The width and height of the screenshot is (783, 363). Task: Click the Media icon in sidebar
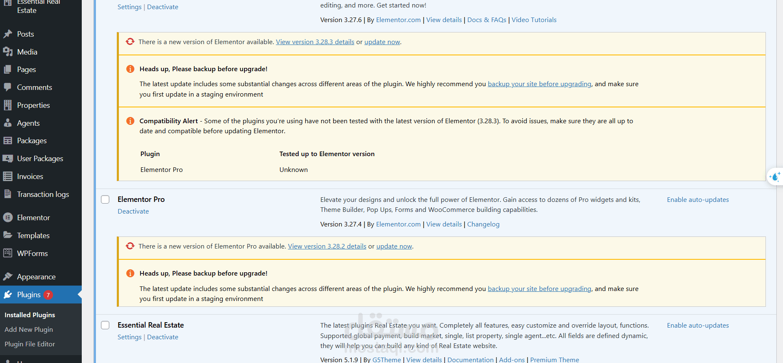tap(8, 52)
